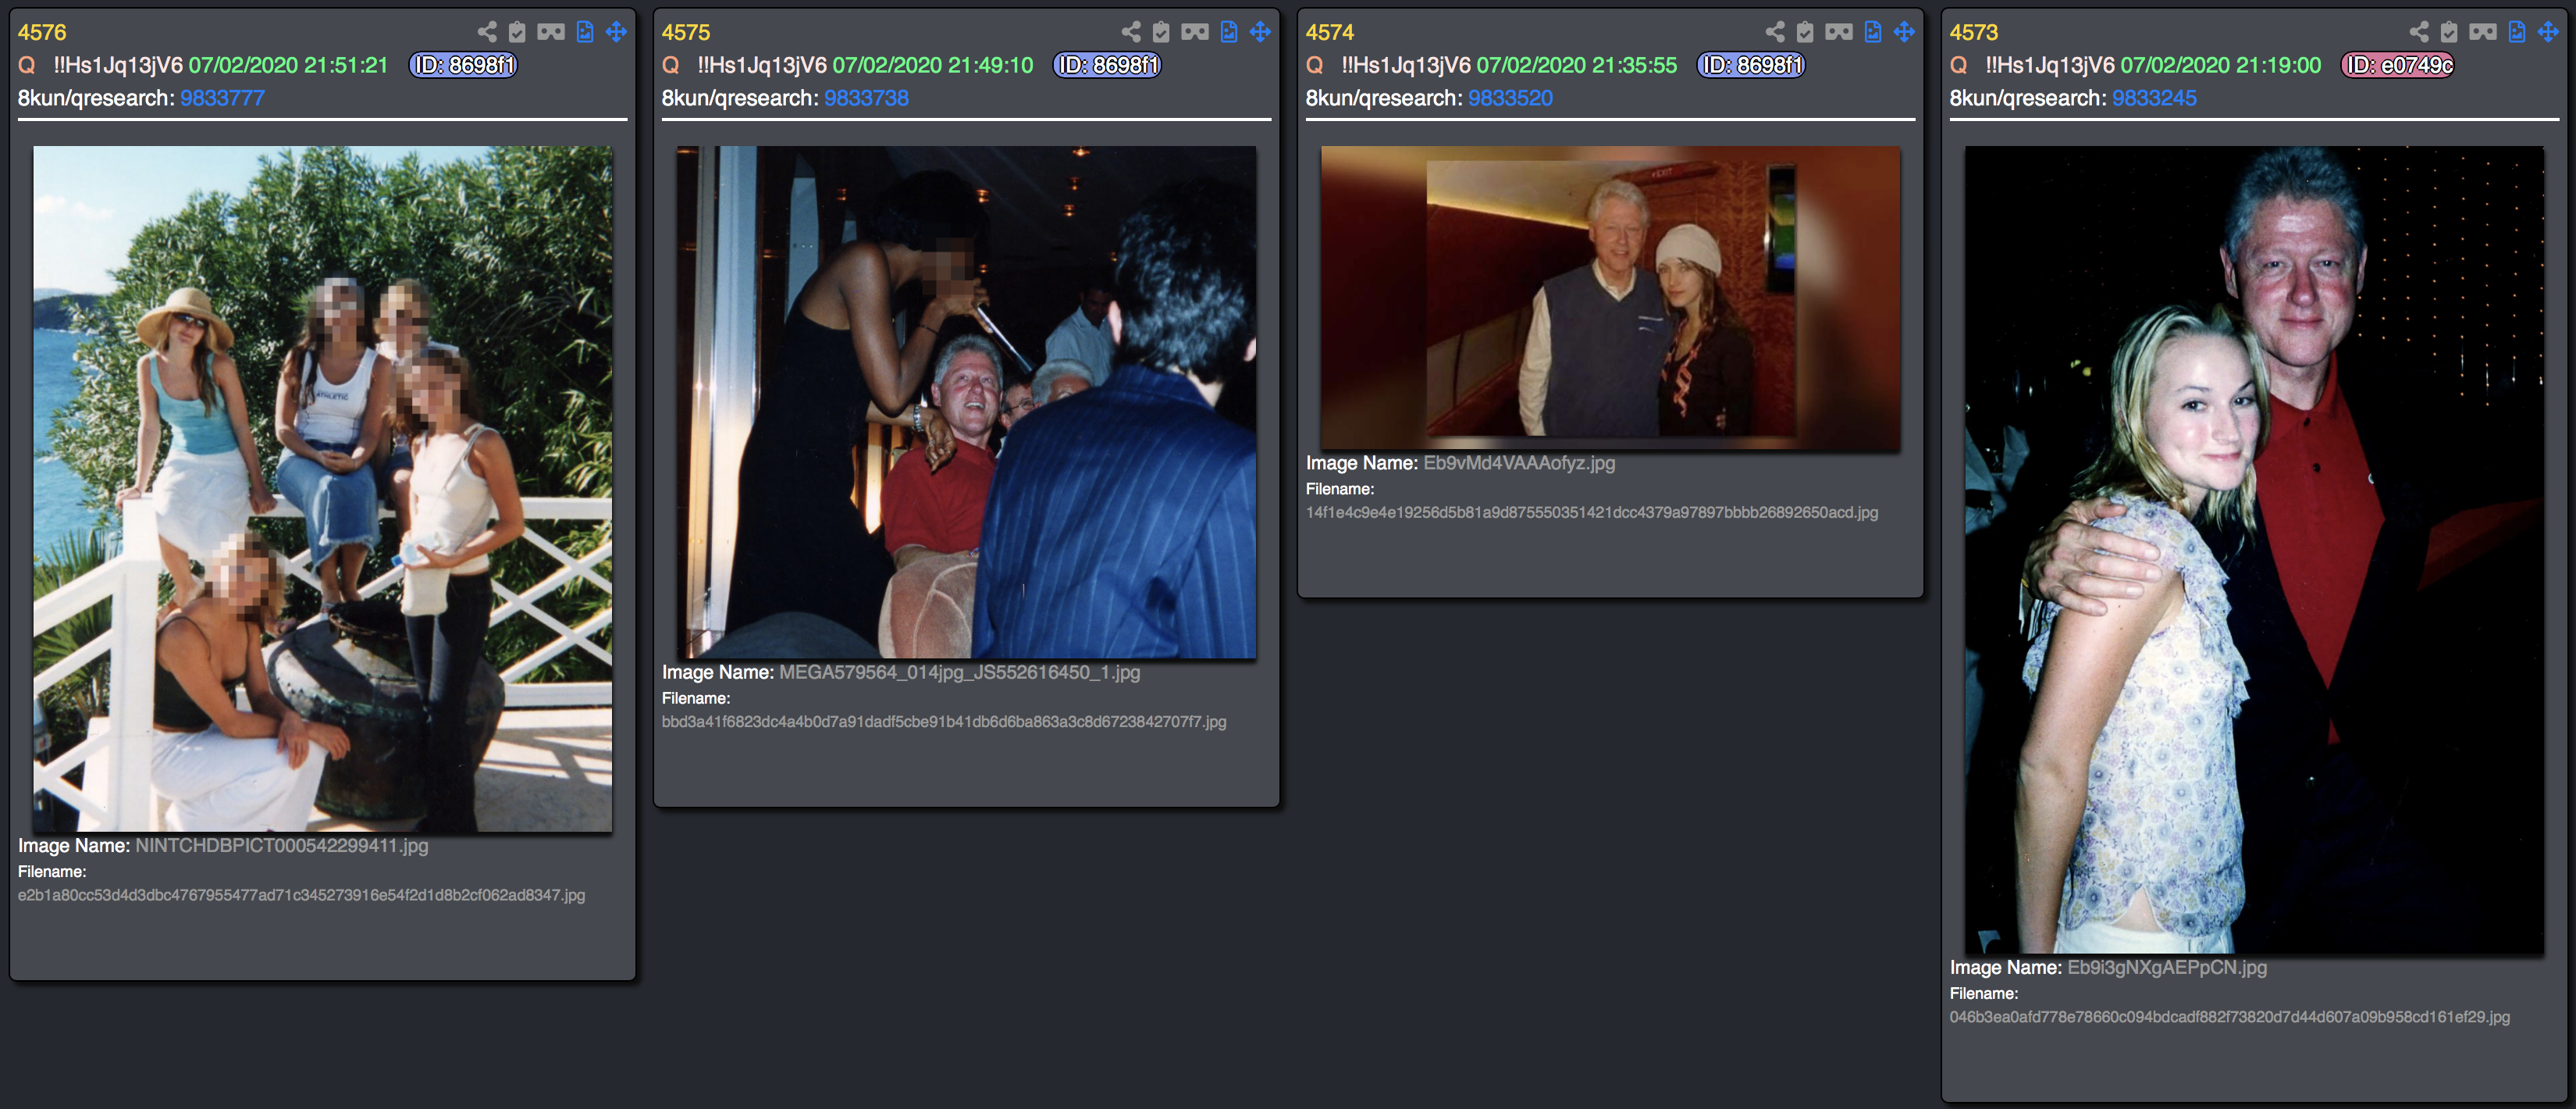Screen dimensions: 2576x1109
Task: Click the orange Q icon on post 4574
Action: (1315, 65)
